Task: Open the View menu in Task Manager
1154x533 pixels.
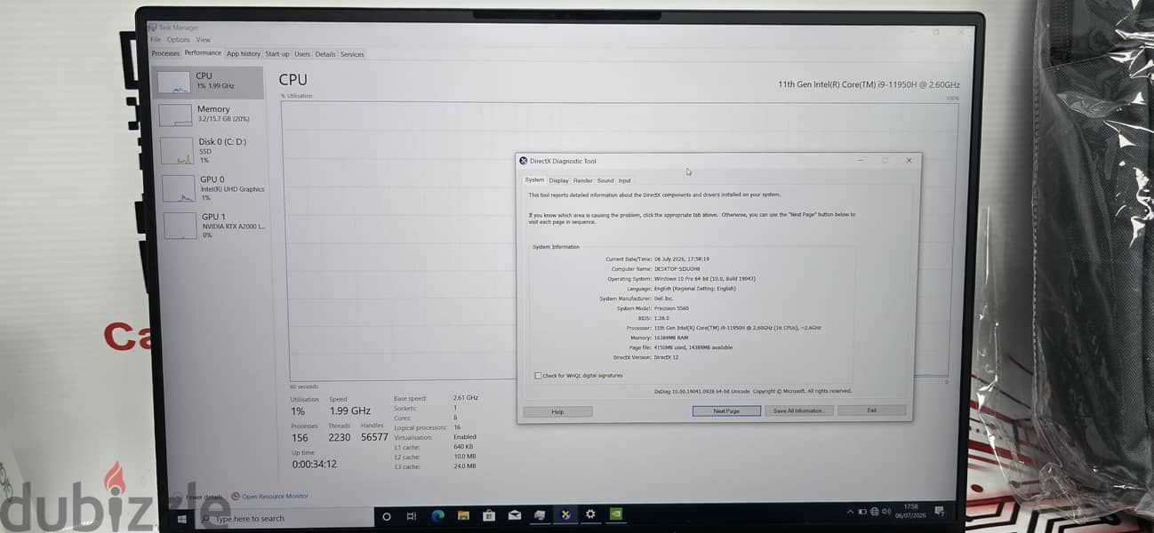Action: point(203,40)
